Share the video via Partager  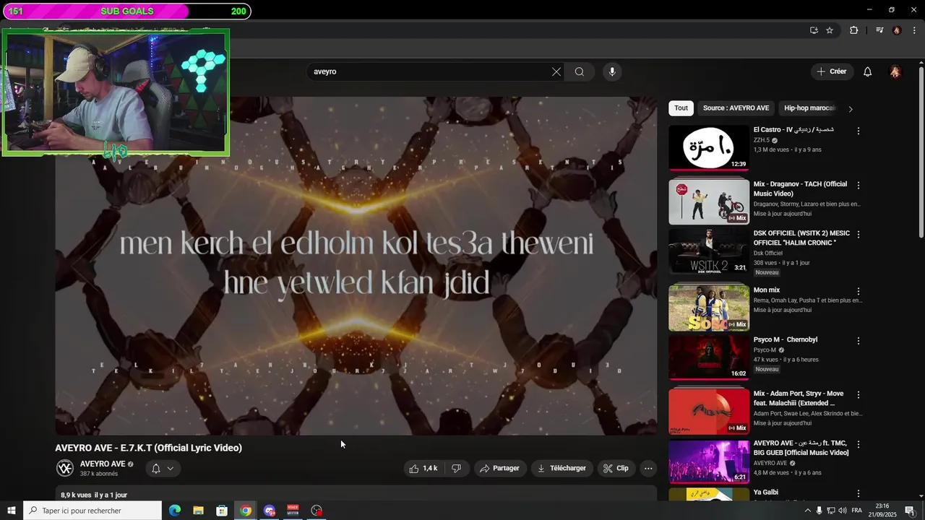tap(500, 468)
